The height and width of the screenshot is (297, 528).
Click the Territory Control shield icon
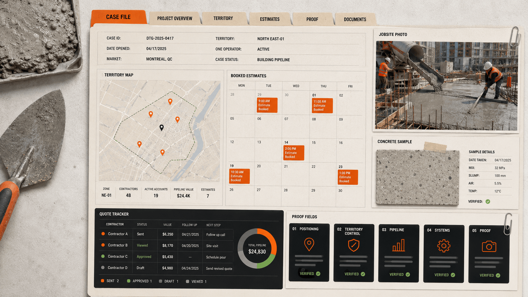[353, 245]
